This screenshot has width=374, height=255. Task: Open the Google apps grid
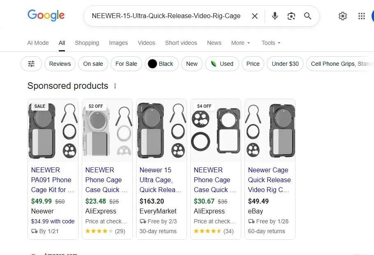pos(361,16)
